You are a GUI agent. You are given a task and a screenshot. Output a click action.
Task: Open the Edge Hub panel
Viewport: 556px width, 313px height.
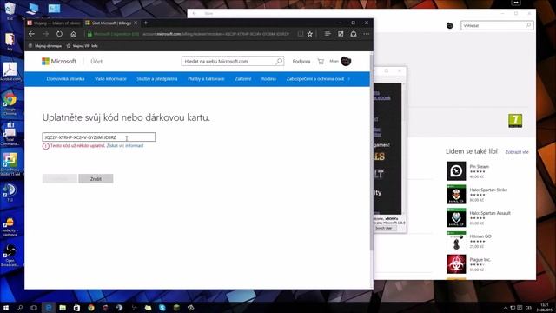(328, 34)
